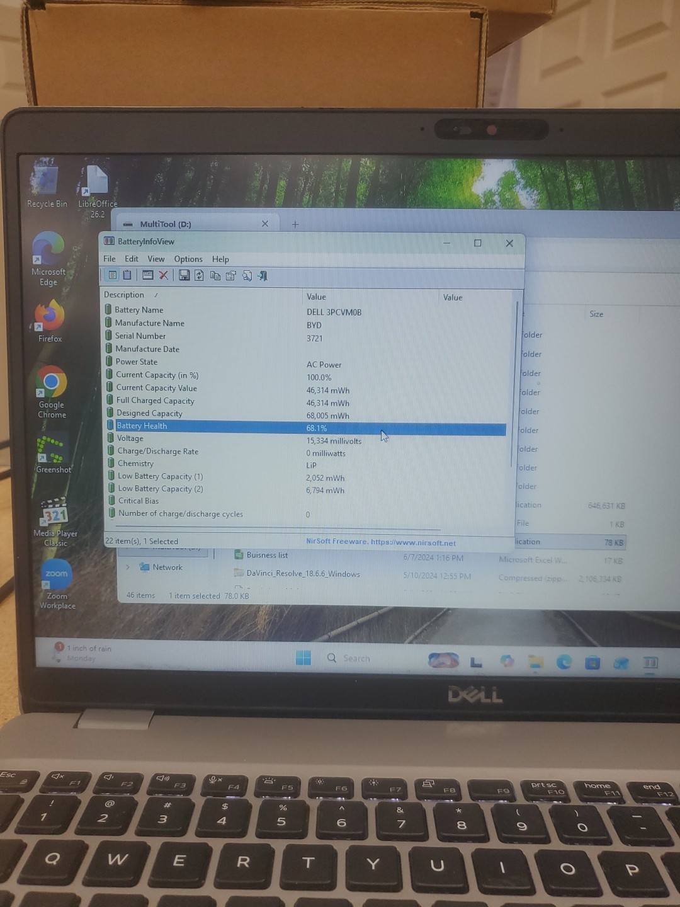Launch Firefox from the desktop
This screenshot has height=907, width=680.
coord(50,321)
